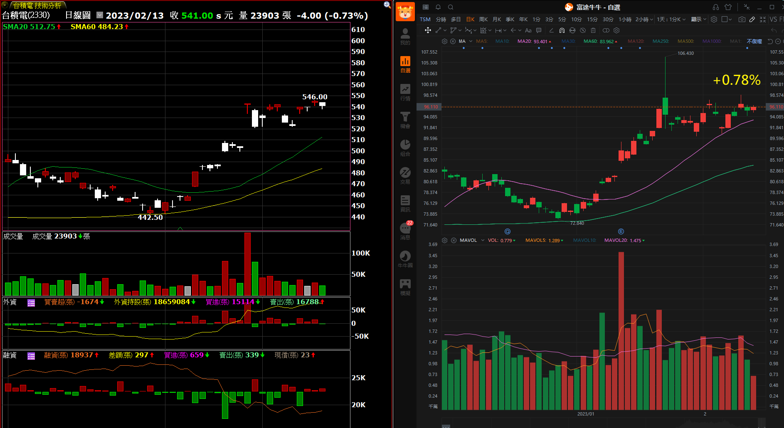Open the 資訊 news section in sidebar

[x=405, y=204]
